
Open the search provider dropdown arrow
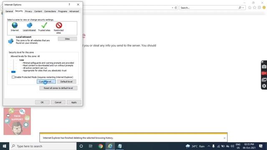click(x=243, y=7)
